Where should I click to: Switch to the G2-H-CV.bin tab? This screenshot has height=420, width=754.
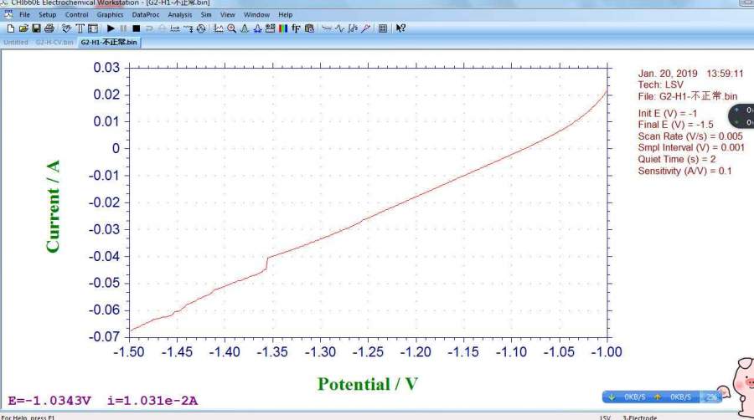(x=54, y=42)
